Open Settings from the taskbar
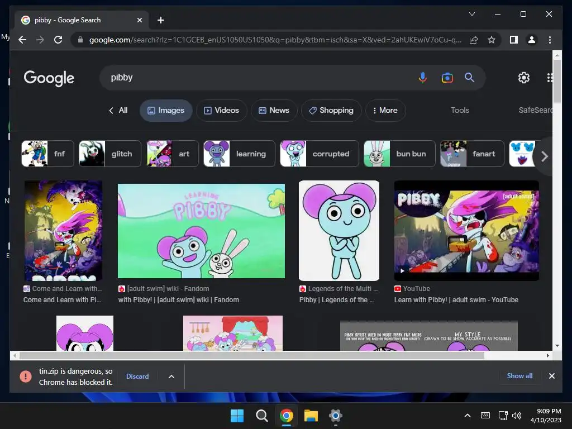This screenshot has width=572, height=429. click(336, 416)
